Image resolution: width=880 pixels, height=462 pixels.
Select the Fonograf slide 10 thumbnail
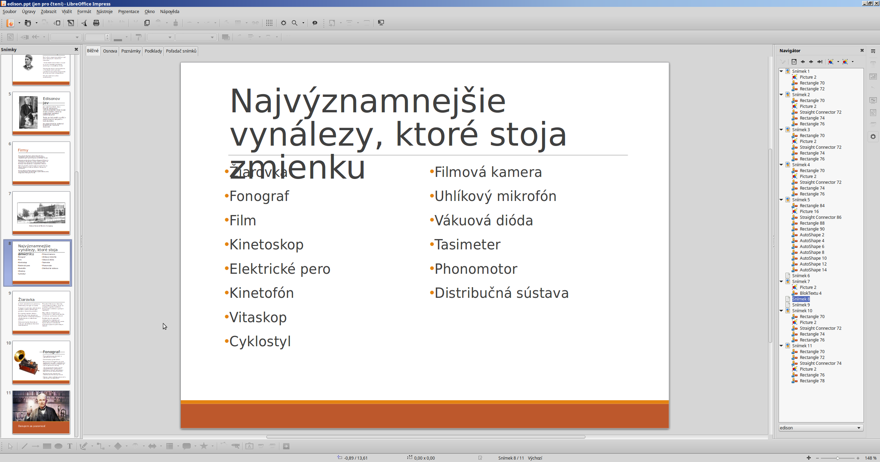41,362
